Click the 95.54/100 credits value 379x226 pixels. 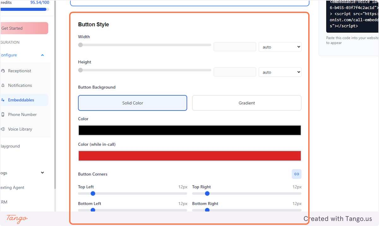(40, 2)
